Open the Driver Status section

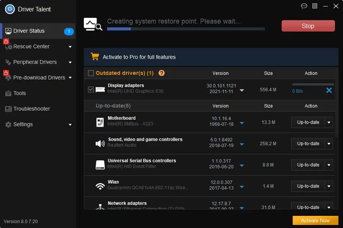point(38,31)
